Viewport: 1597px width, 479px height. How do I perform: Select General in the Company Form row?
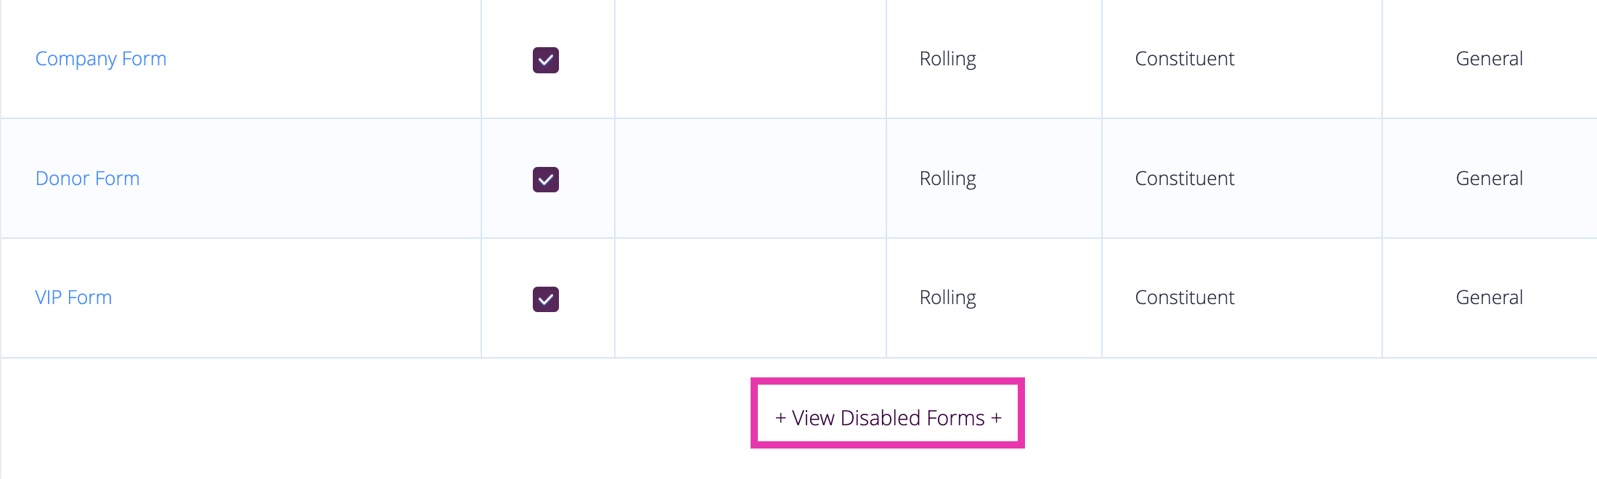point(1490,59)
